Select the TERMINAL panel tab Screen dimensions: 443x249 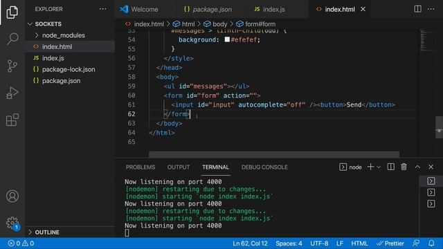click(215, 167)
